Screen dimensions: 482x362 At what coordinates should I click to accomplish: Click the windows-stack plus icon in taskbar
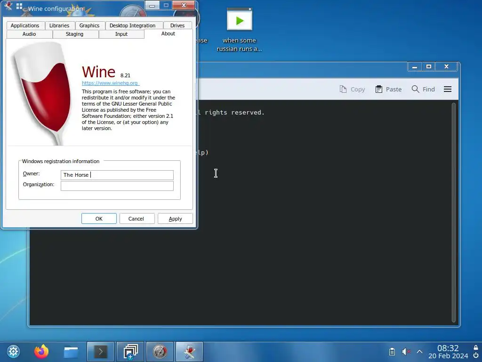(130, 352)
